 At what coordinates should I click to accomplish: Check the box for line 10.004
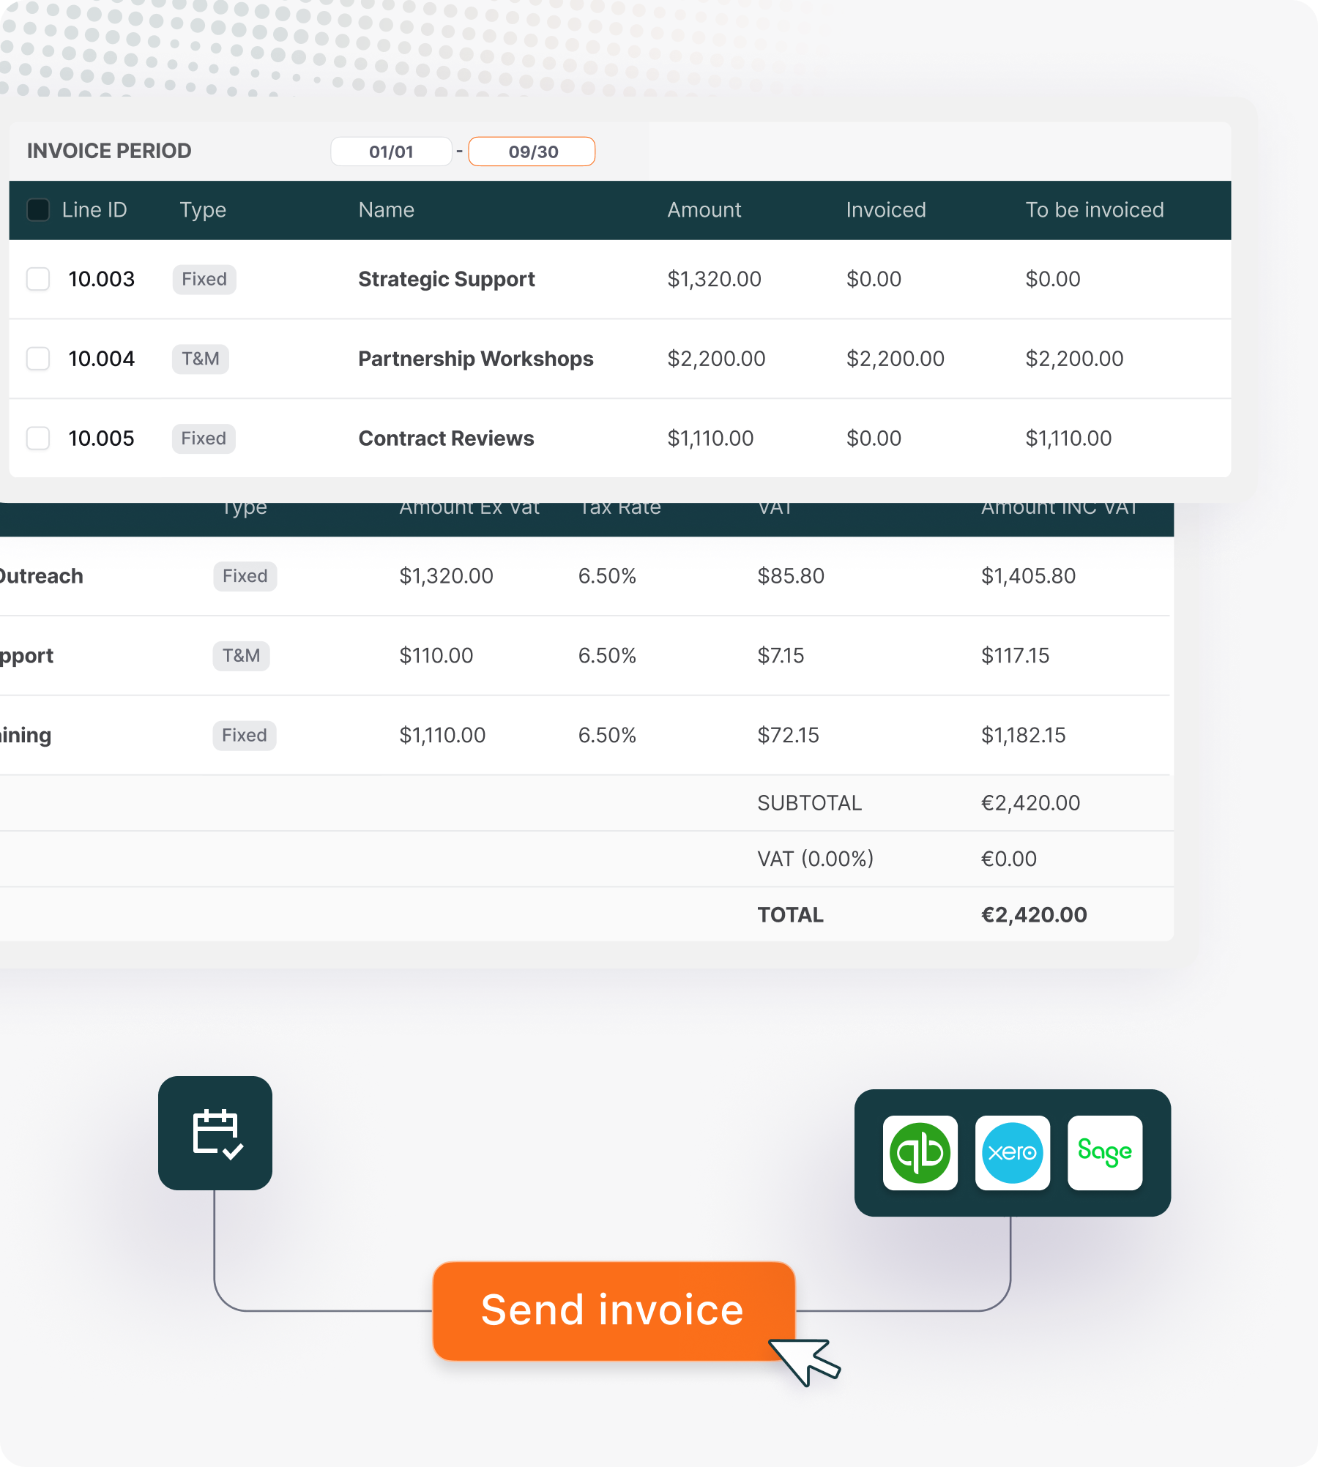click(x=38, y=359)
